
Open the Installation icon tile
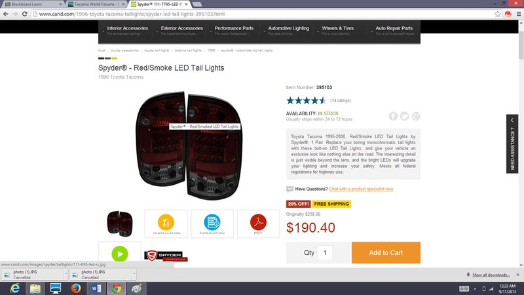coord(166,224)
